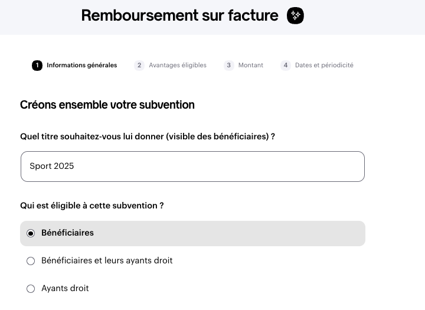Switch to the Montant step
This screenshot has width=425, height=310.
tap(251, 66)
